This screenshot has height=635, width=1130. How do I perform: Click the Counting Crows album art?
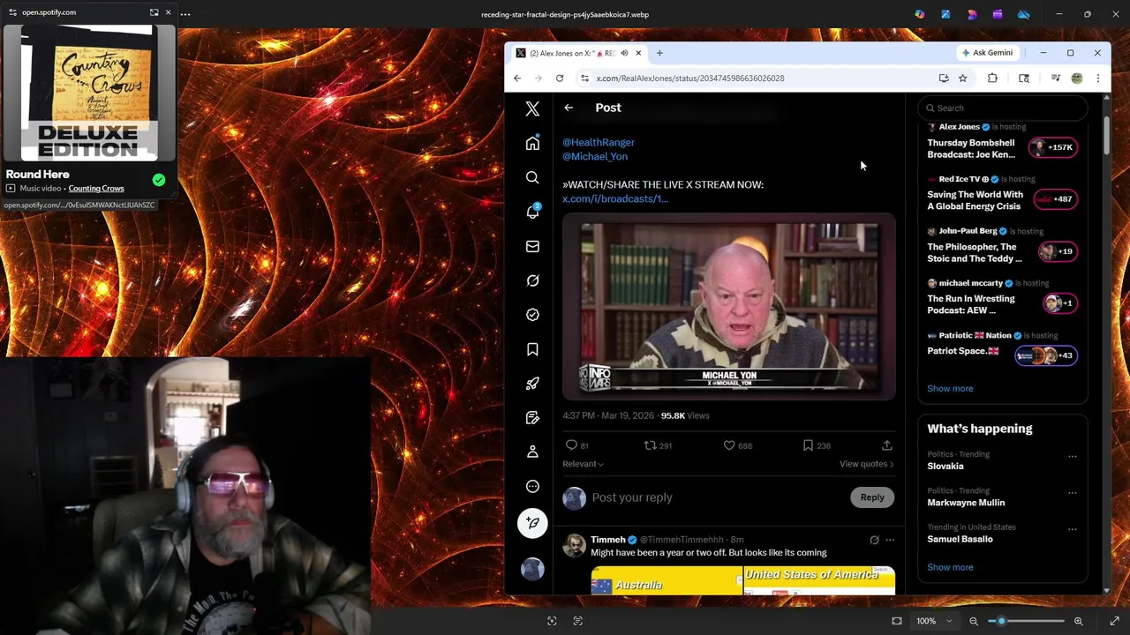[87, 93]
